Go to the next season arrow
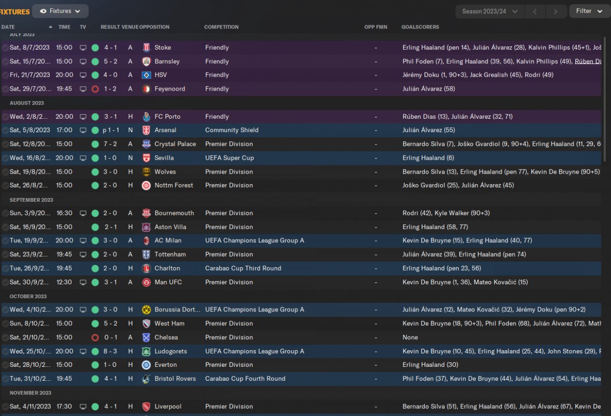 (555, 11)
